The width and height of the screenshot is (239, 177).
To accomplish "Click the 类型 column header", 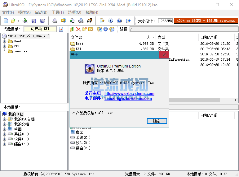I will click(x=175, y=37).
